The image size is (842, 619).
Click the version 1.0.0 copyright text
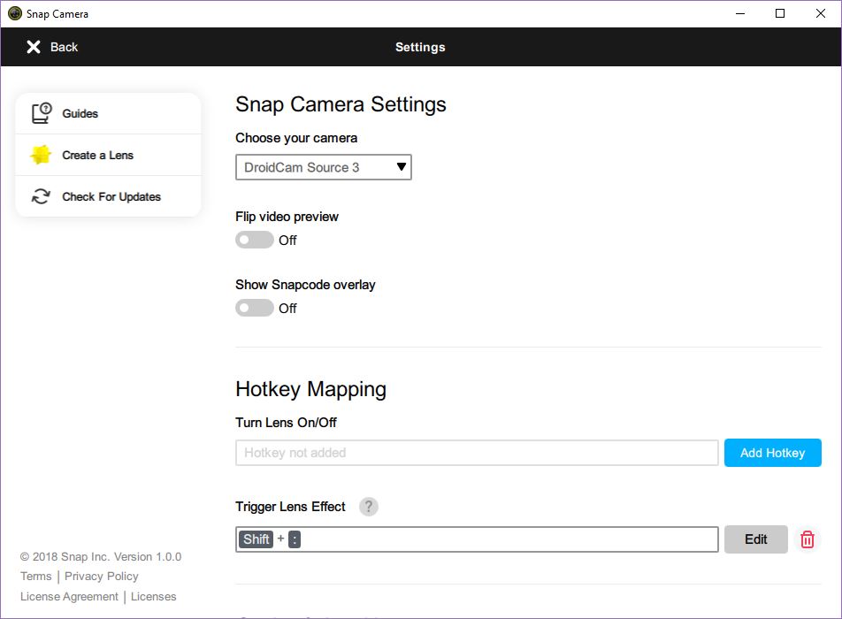101,557
